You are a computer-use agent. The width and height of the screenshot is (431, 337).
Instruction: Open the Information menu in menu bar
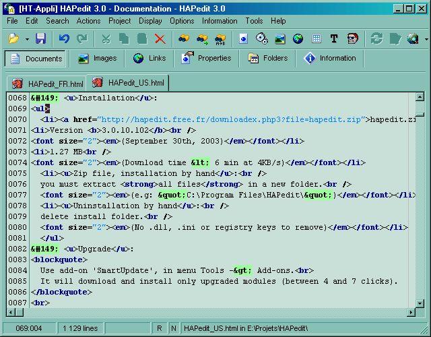point(220,21)
